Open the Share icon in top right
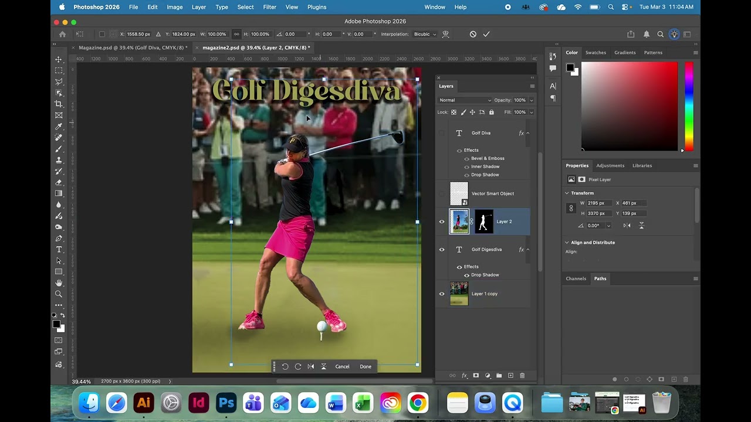751x422 pixels. click(631, 34)
